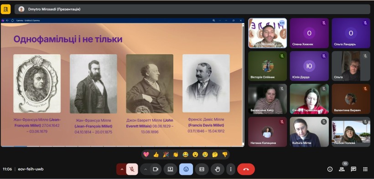Image resolution: width=374 pixels, height=179 pixels.
Task: Expand video settings chevron beside the camera
Action: (145, 169)
